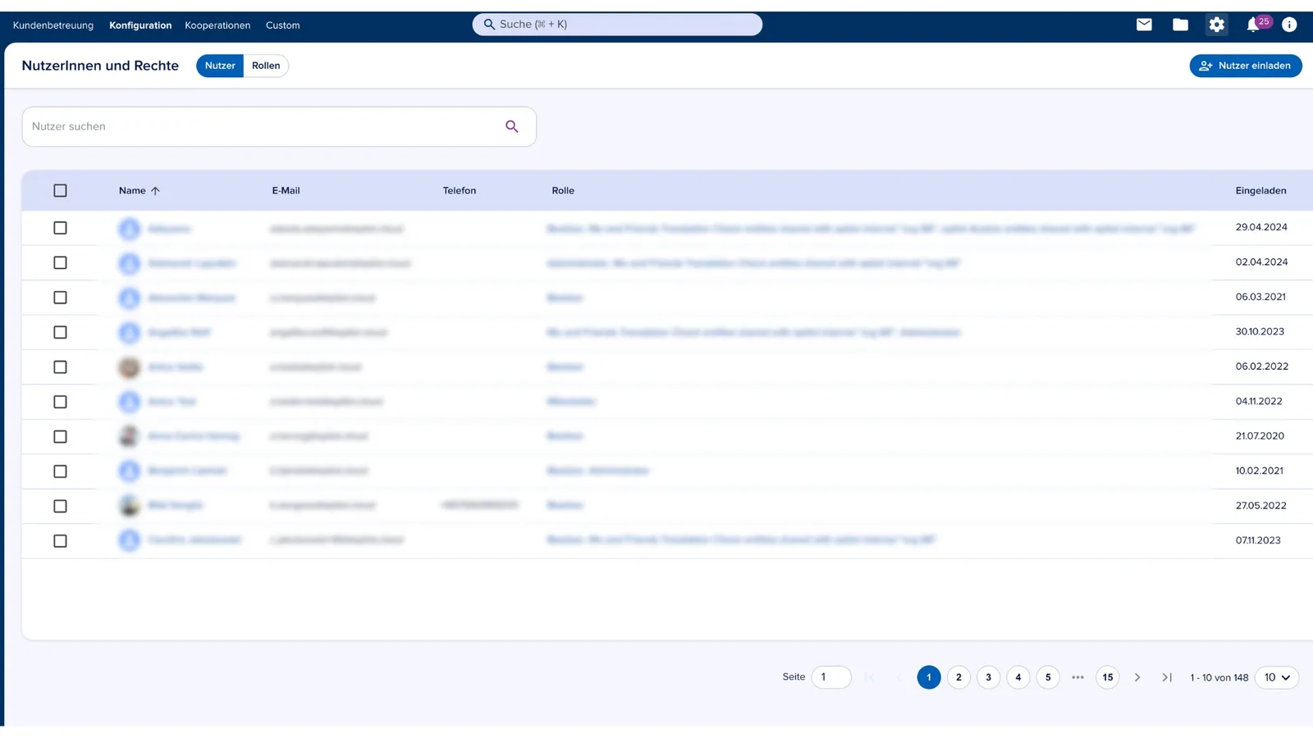The image size is (1313, 738).
Task: Click the date 07.11.2023
Action: [1258, 540]
